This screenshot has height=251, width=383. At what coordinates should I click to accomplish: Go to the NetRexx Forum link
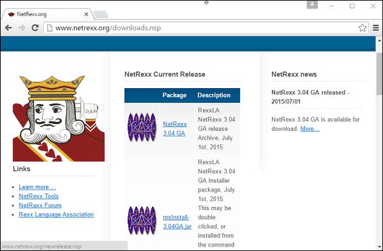pos(40,205)
